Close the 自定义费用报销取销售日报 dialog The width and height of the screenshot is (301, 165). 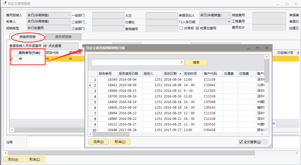266,48
